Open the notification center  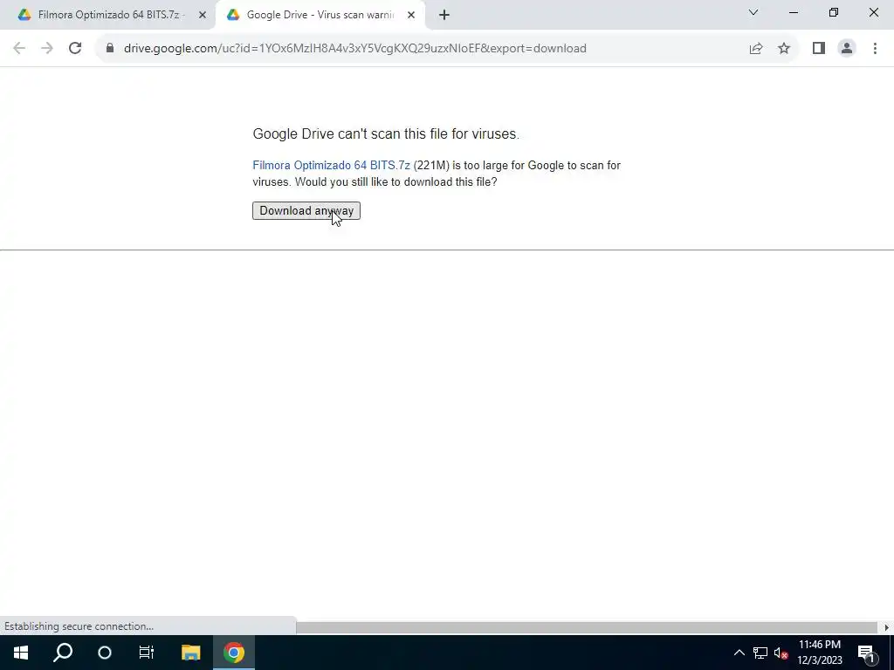tap(866, 653)
